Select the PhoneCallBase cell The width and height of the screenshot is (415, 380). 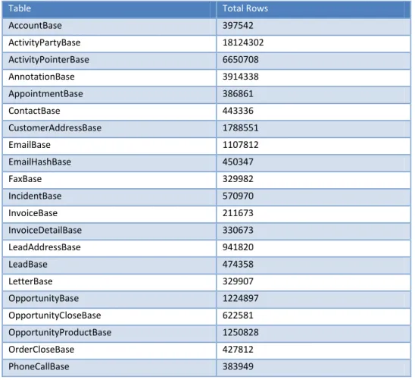109,368
